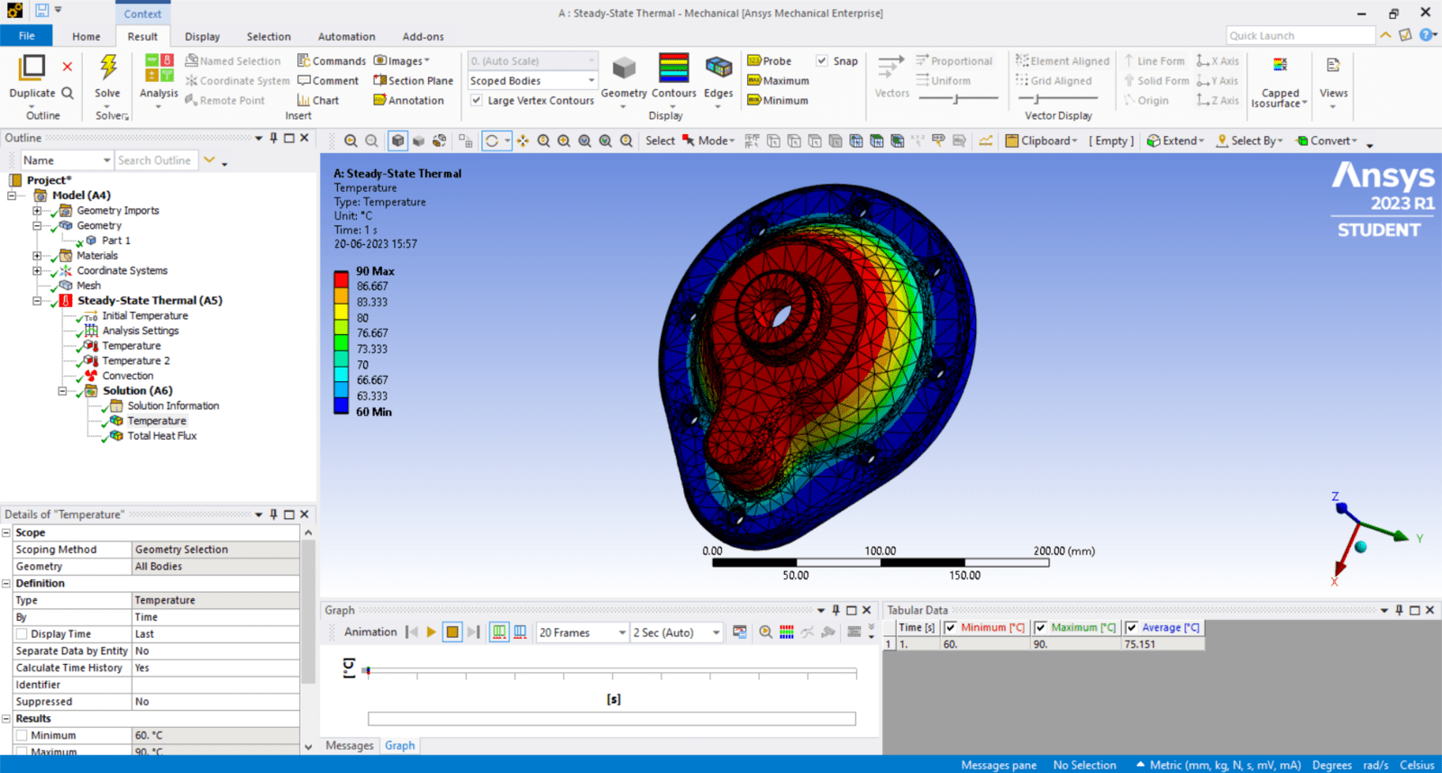The width and height of the screenshot is (1442, 773).
Task: Uncheck Maximum [°C] column in Tabular Data
Action: click(x=1040, y=627)
